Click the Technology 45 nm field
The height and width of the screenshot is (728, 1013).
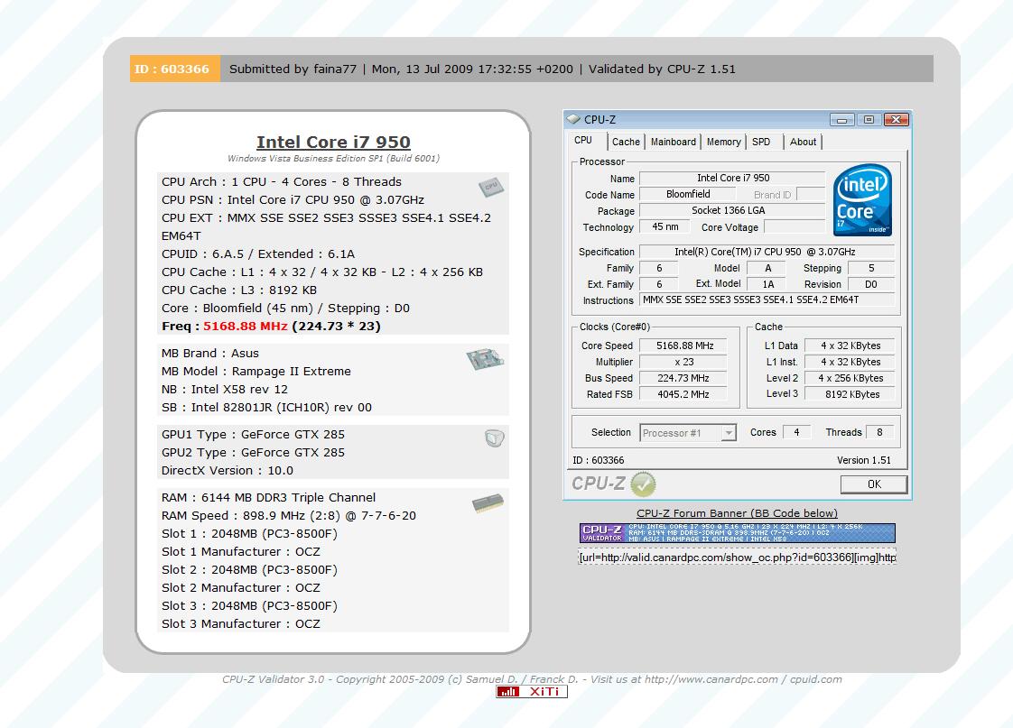[x=665, y=226]
